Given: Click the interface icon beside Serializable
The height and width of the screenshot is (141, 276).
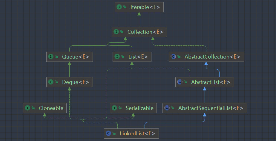Looking at the screenshot, I should click(x=114, y=108).
